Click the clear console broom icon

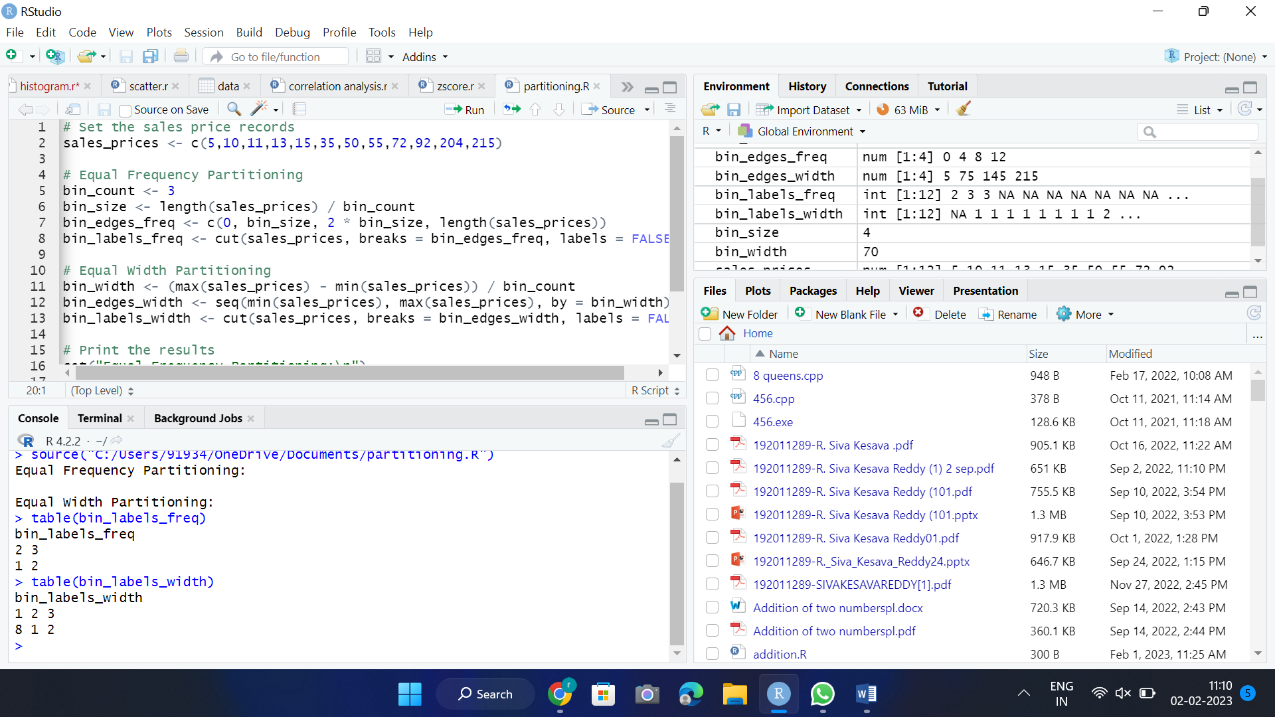click(x=671, y=441)
